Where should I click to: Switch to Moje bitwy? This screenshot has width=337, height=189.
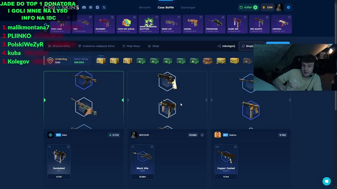coord(131,46)
